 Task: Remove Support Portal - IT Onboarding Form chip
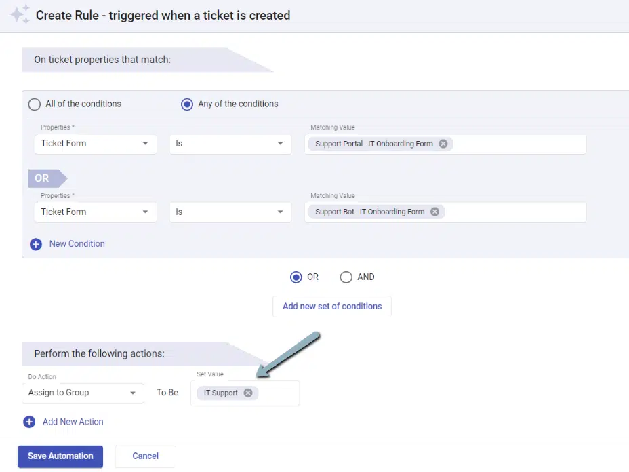443,144
